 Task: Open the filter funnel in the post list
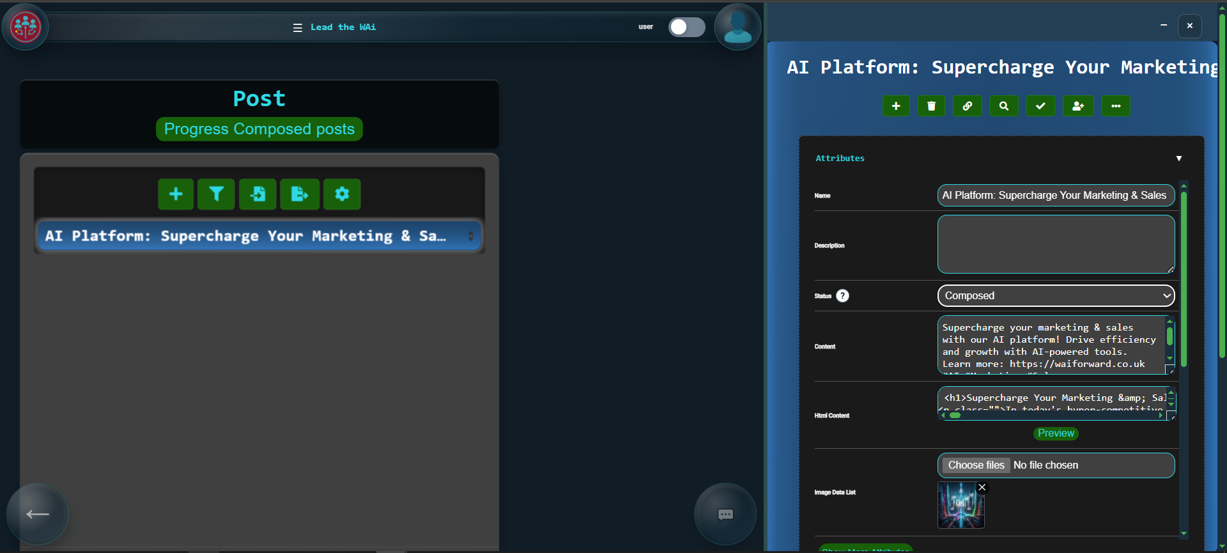[x=216, y=194]
